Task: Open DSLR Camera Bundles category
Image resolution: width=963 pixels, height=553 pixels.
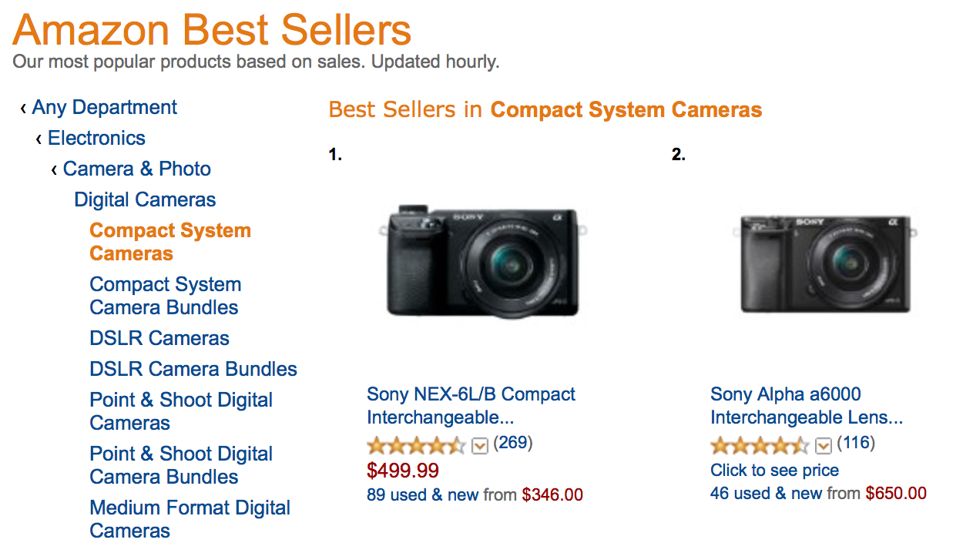Action: pos(193,369)
